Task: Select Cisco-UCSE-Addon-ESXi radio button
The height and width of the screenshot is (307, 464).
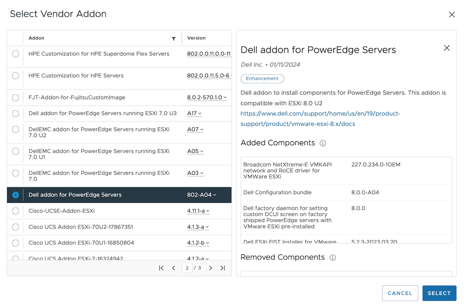Action: coord(16,211)
